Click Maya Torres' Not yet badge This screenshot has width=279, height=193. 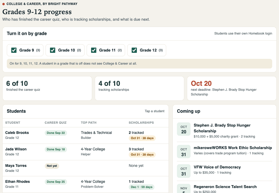coord(52,166)
